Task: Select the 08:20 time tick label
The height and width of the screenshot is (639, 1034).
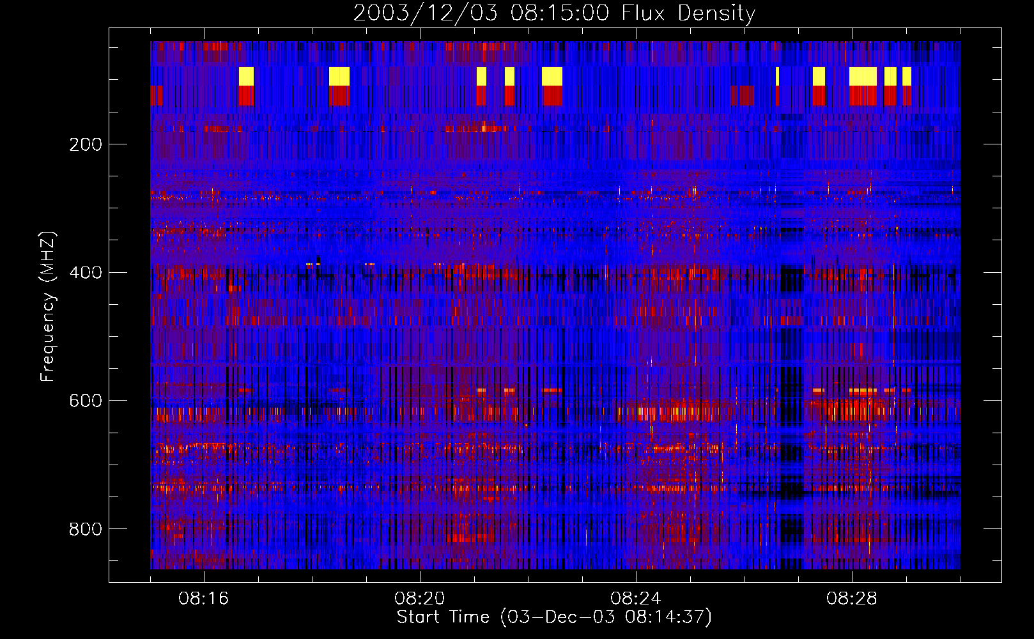Action: 420,599
